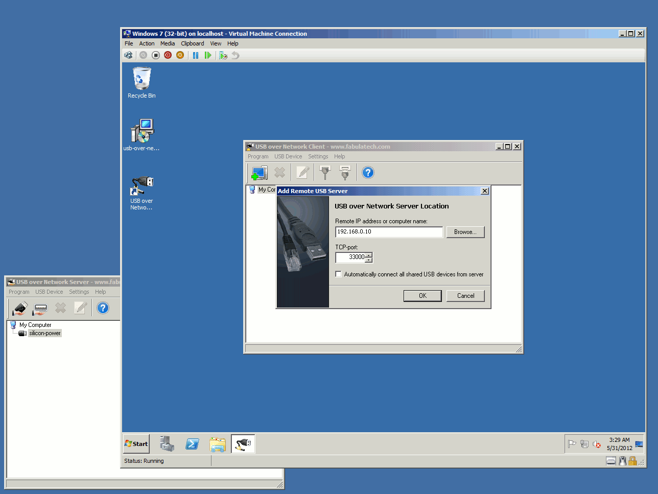Image resolution: width=658 pixels, height=494 pixels.
Task: Open the Media menu of the VM window
Action: 168,43
